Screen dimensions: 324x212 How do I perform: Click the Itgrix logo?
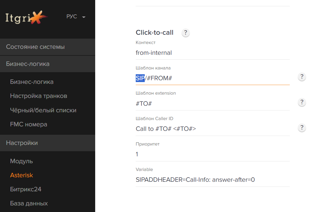pyautogui.click(x=26, y=17)
